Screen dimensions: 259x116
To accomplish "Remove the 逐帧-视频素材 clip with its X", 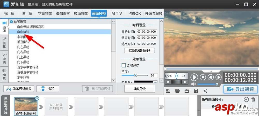I will tap(37, 98).
